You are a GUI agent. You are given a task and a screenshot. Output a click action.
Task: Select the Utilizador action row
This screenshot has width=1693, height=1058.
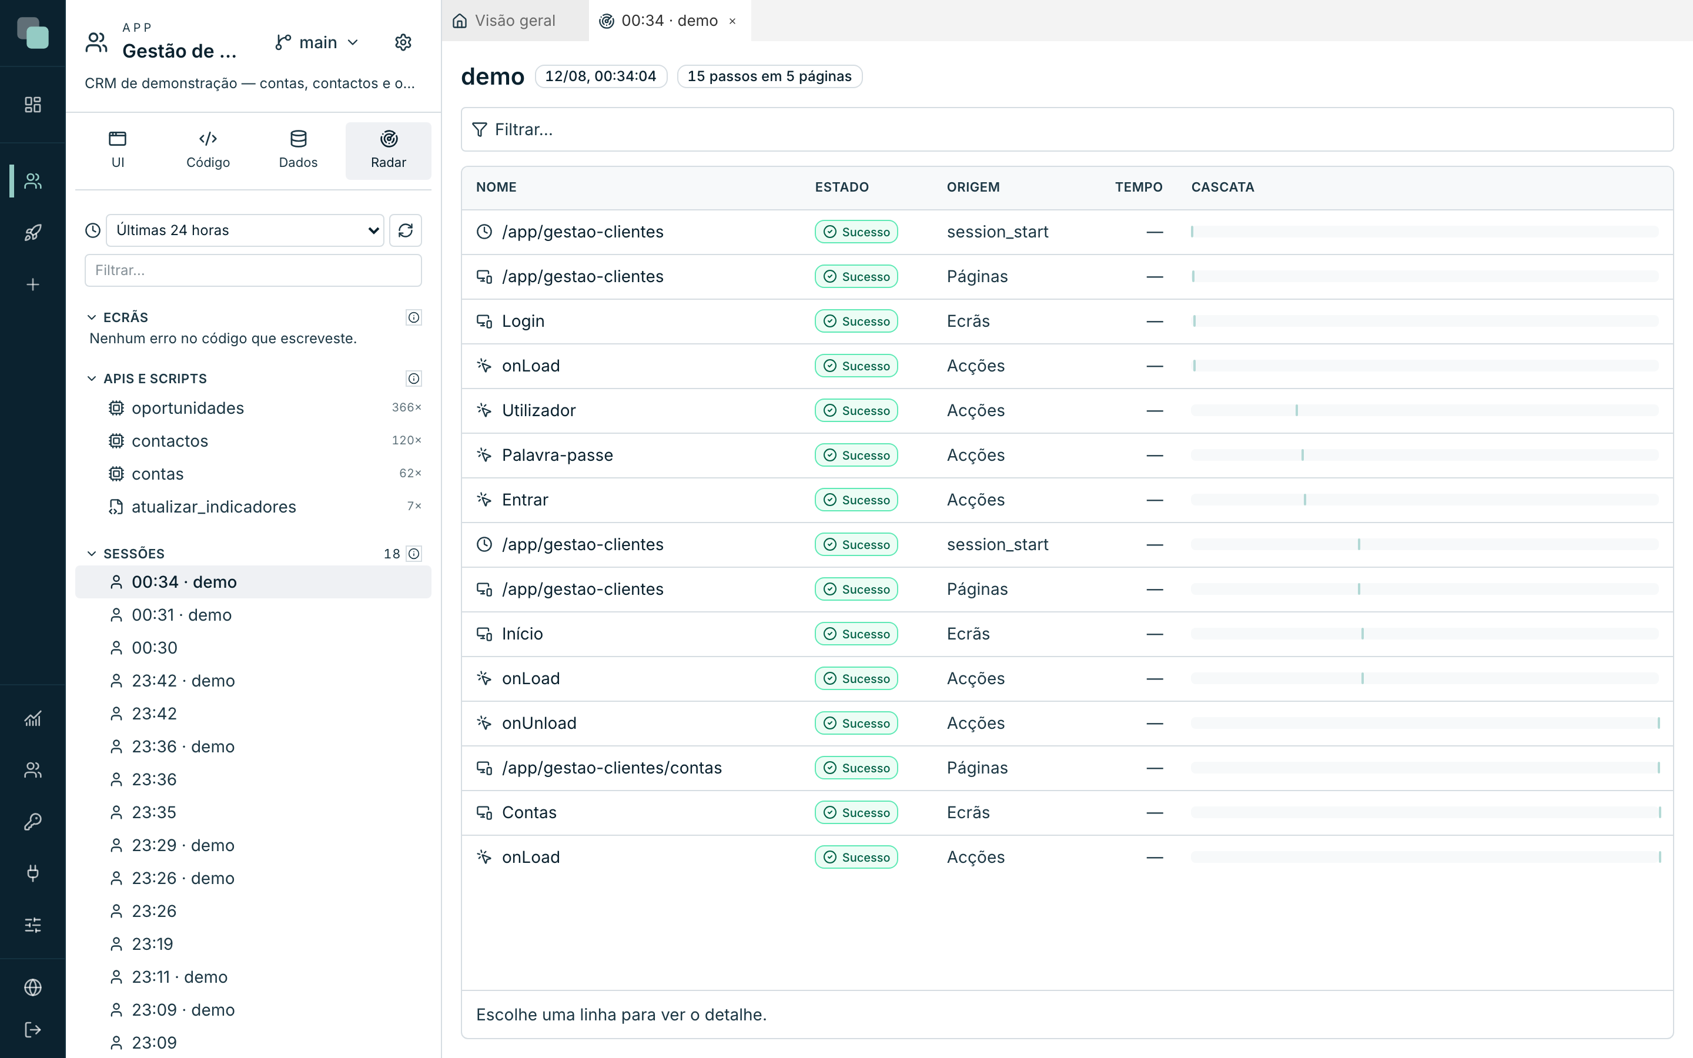tap(1067, 411)
